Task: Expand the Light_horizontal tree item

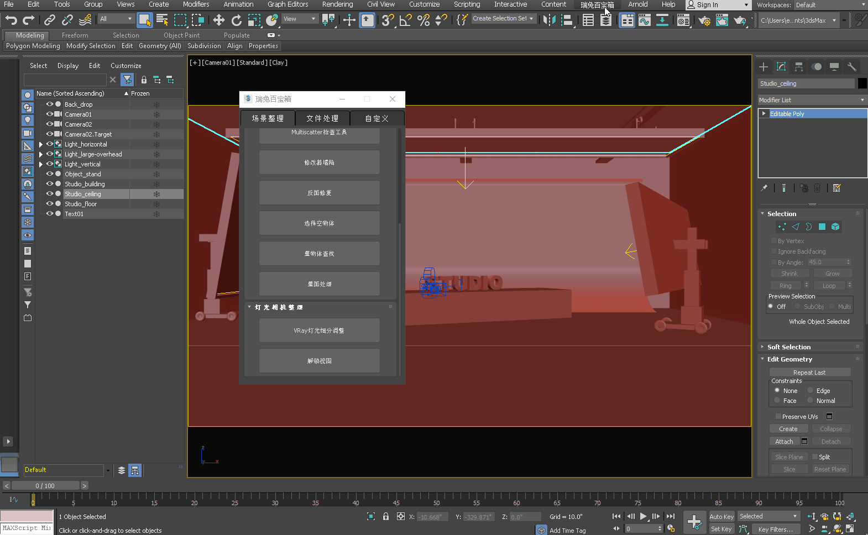Action: 41,144
